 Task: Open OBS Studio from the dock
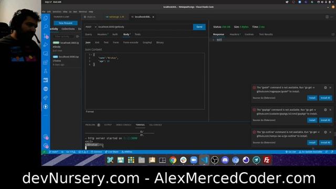[215, 160]
